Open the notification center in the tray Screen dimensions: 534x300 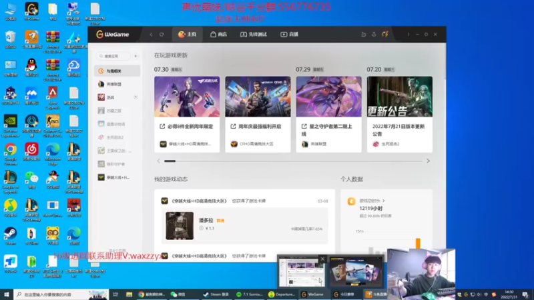525,294
